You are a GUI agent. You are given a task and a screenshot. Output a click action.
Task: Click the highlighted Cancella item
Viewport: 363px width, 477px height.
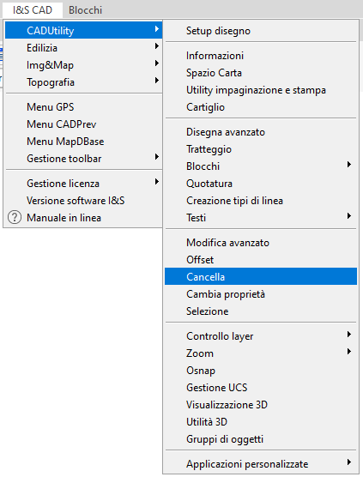pyautogui.click(x=261, y=276)
